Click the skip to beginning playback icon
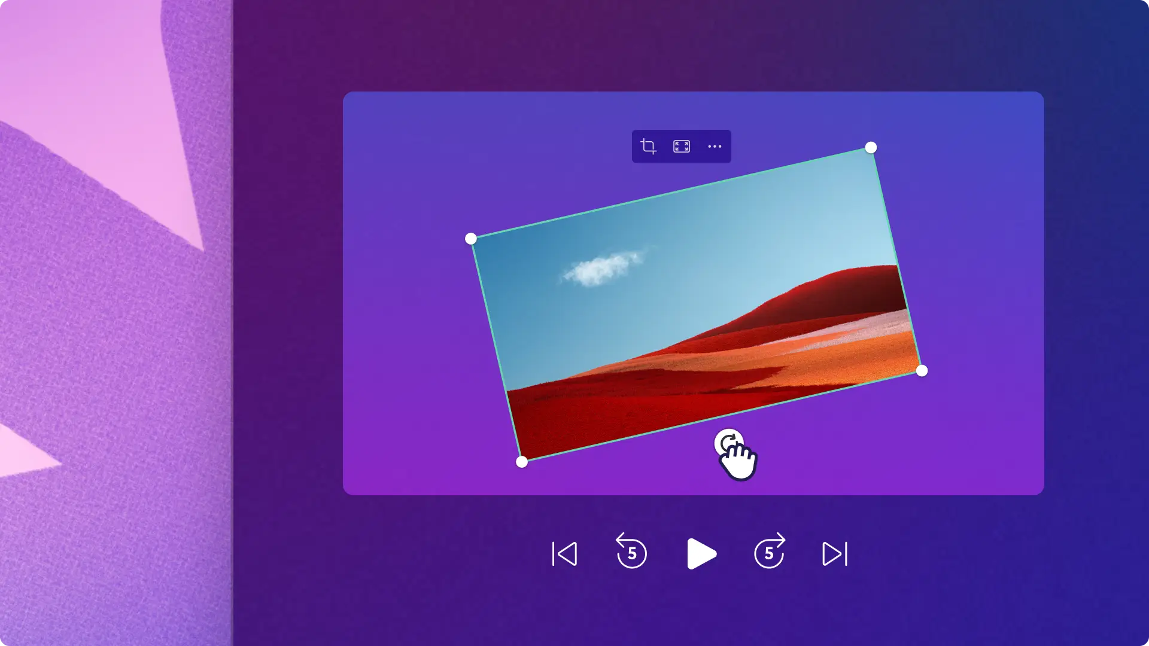The width and height of the screenshot is (1149, 646). tap(564, 553)
